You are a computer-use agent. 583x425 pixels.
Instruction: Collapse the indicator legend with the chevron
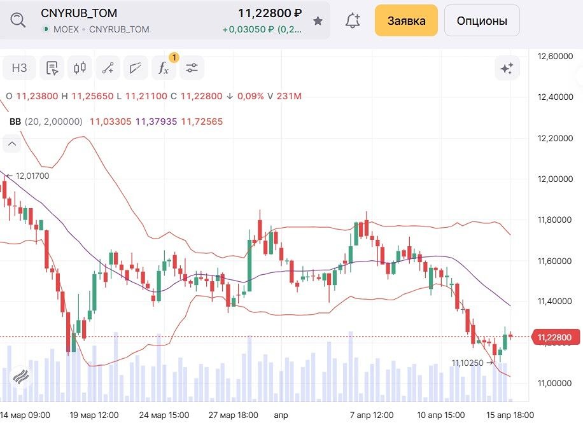coord(12,144)
